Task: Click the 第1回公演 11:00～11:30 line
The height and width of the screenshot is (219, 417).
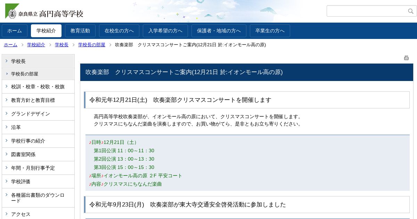Action: (x=124, y=151)
